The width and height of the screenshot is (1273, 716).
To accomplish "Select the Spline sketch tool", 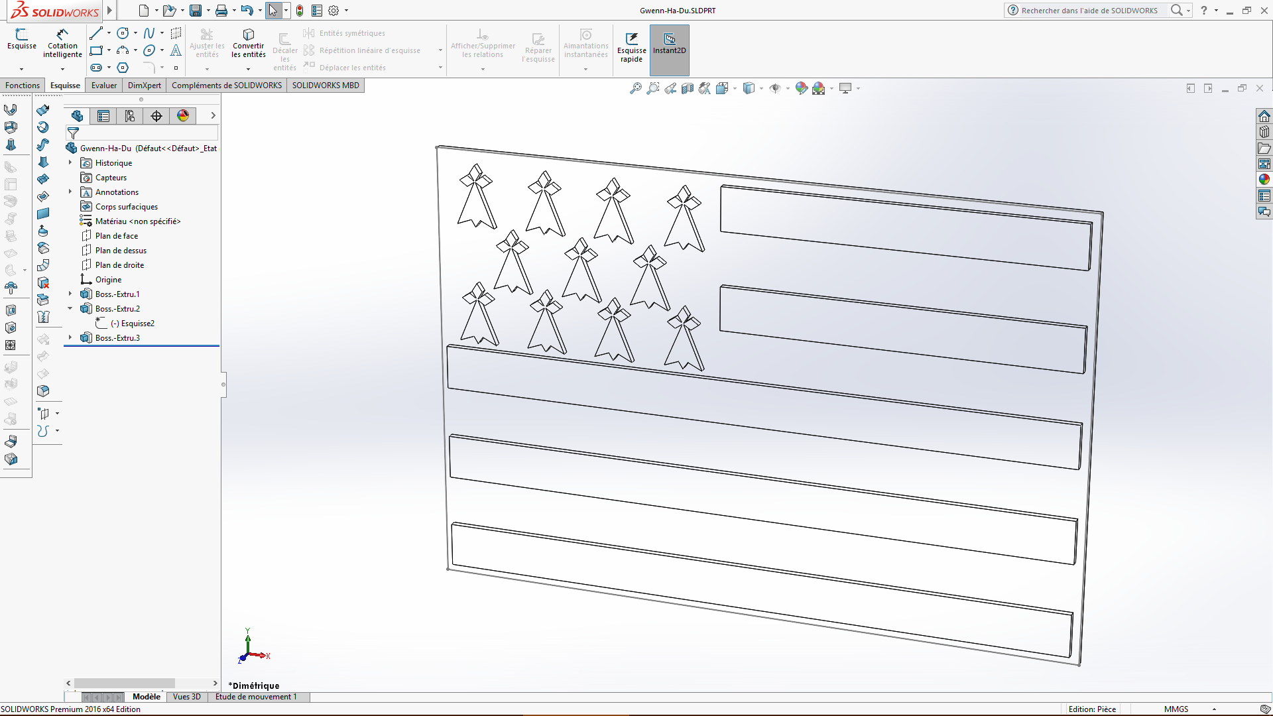I will coord(149,33).
